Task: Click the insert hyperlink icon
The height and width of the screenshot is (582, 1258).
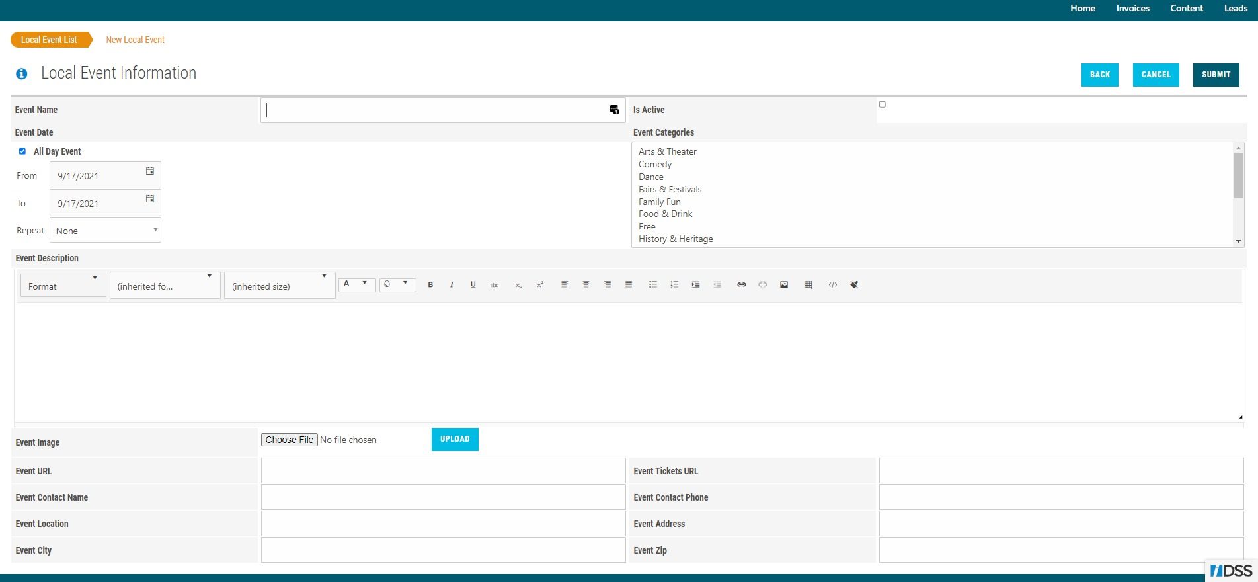Action: 741,285
